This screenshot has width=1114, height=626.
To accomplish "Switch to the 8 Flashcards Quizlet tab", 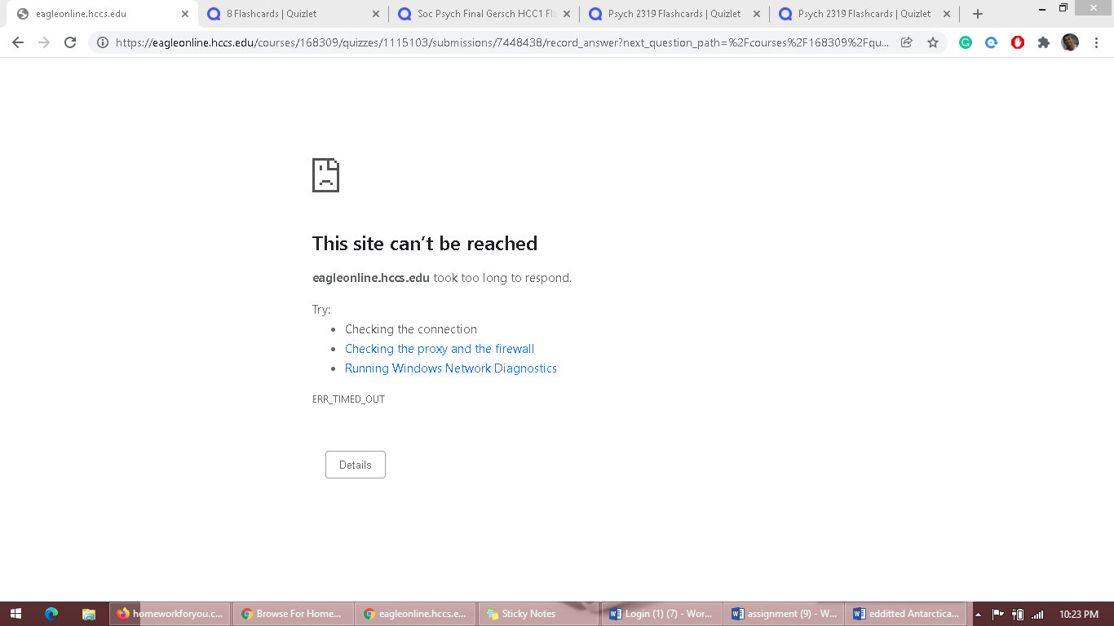I will 285,14.
